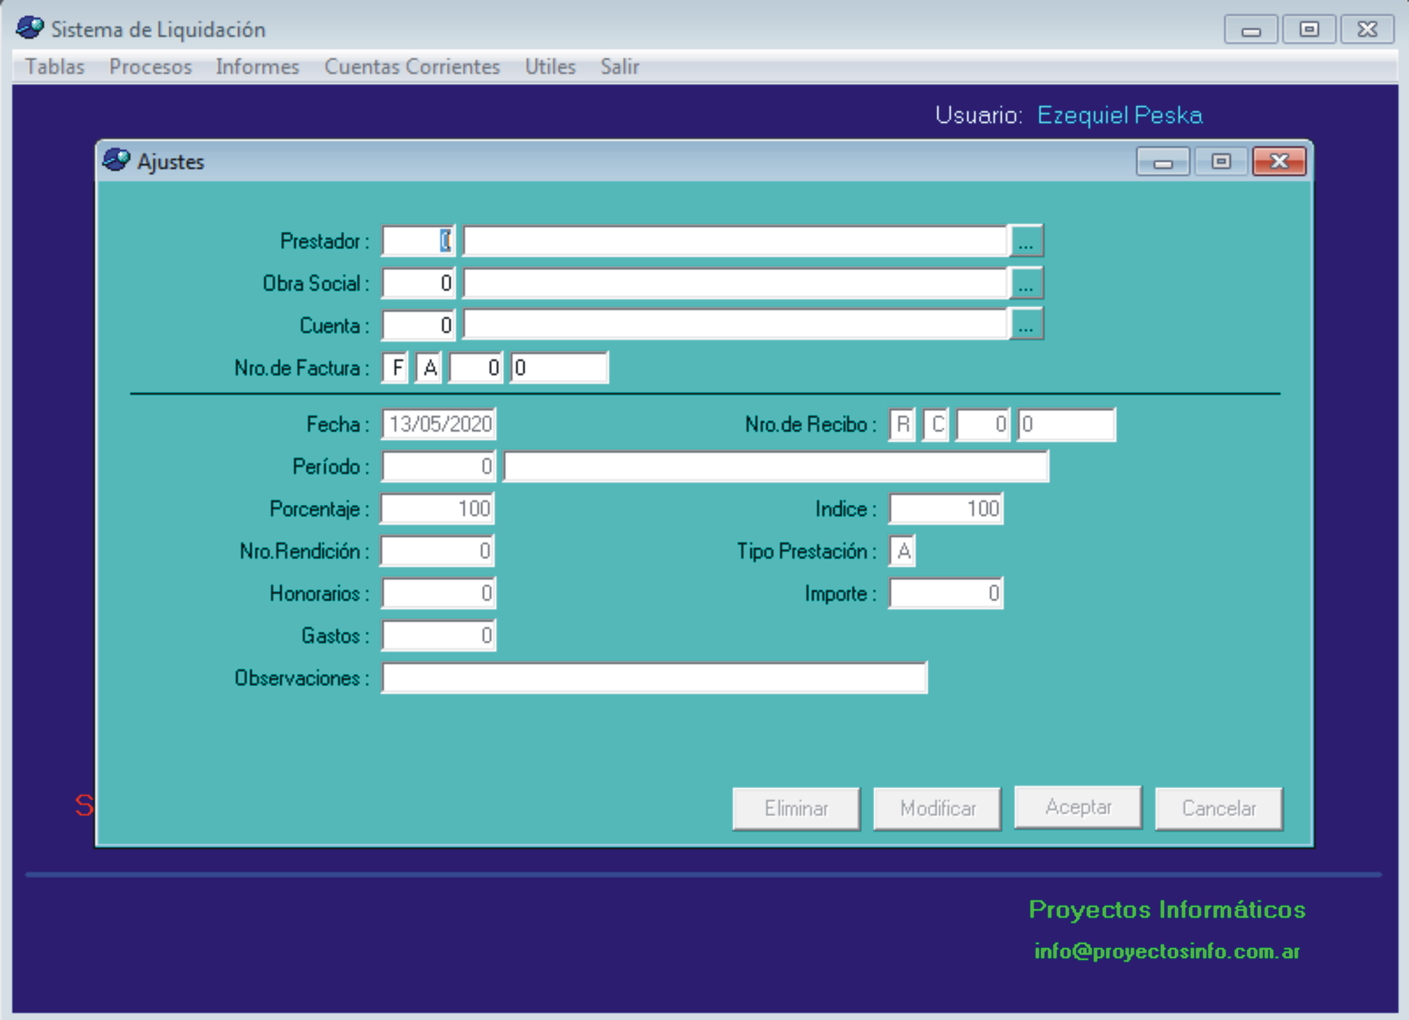Focus the Prestador code field
The width and height of the screenshot is (1409, 1020).
(418, 241)
